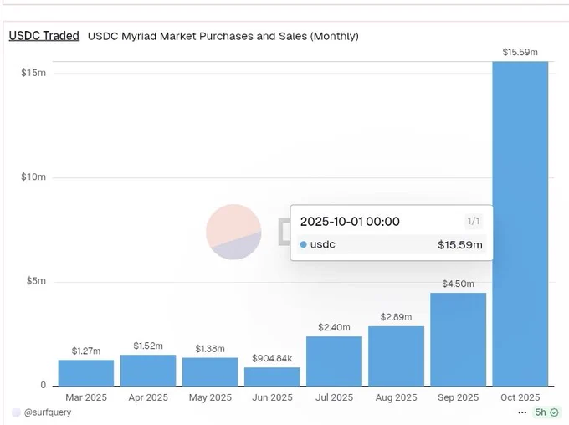
Task: Click the Apr 2025 x-axis label
Action: point(148,397)
